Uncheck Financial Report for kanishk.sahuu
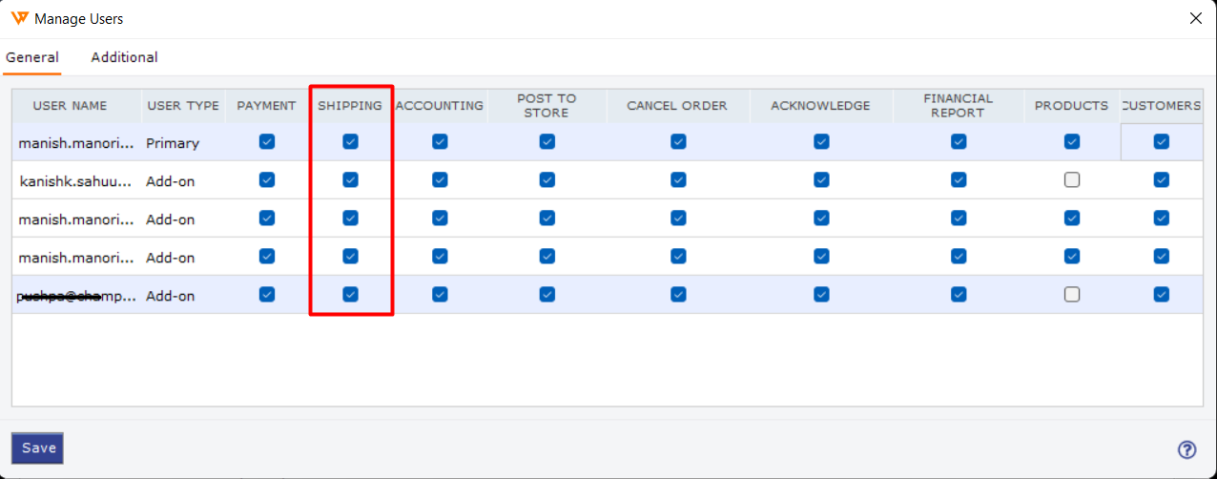Screen dimensions: 1217x479 point(959,179)
